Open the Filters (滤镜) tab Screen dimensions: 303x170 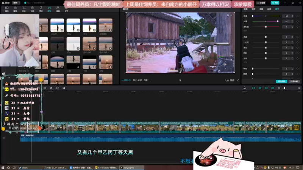(58, 9)
